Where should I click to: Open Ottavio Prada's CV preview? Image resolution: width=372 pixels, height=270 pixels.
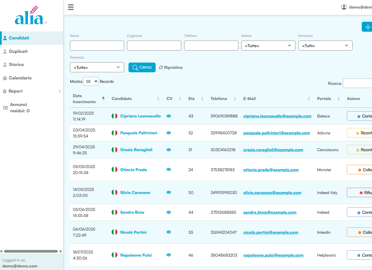pos(169,169)
